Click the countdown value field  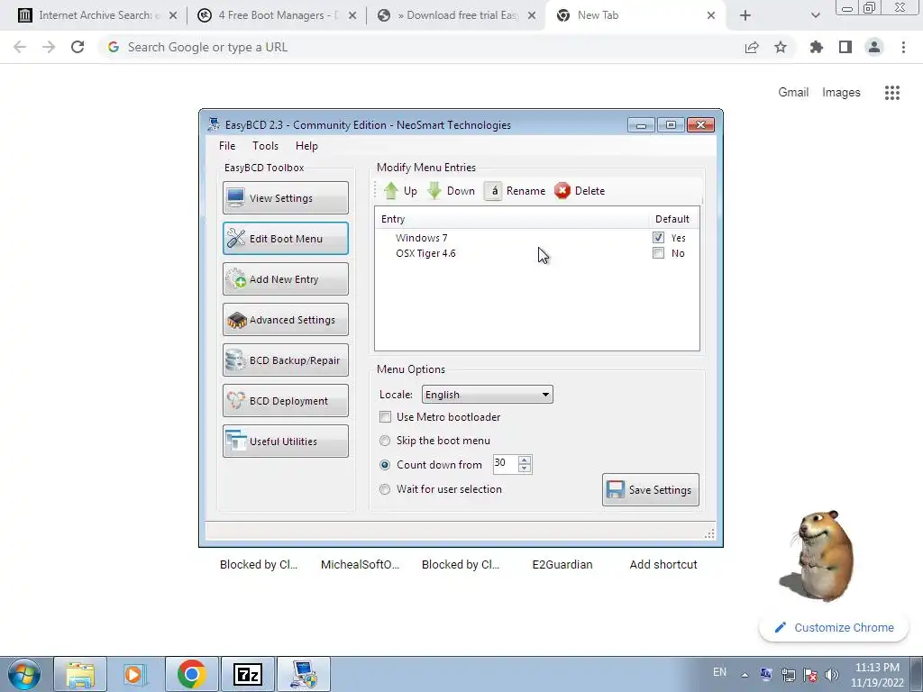tap(506, 464)
